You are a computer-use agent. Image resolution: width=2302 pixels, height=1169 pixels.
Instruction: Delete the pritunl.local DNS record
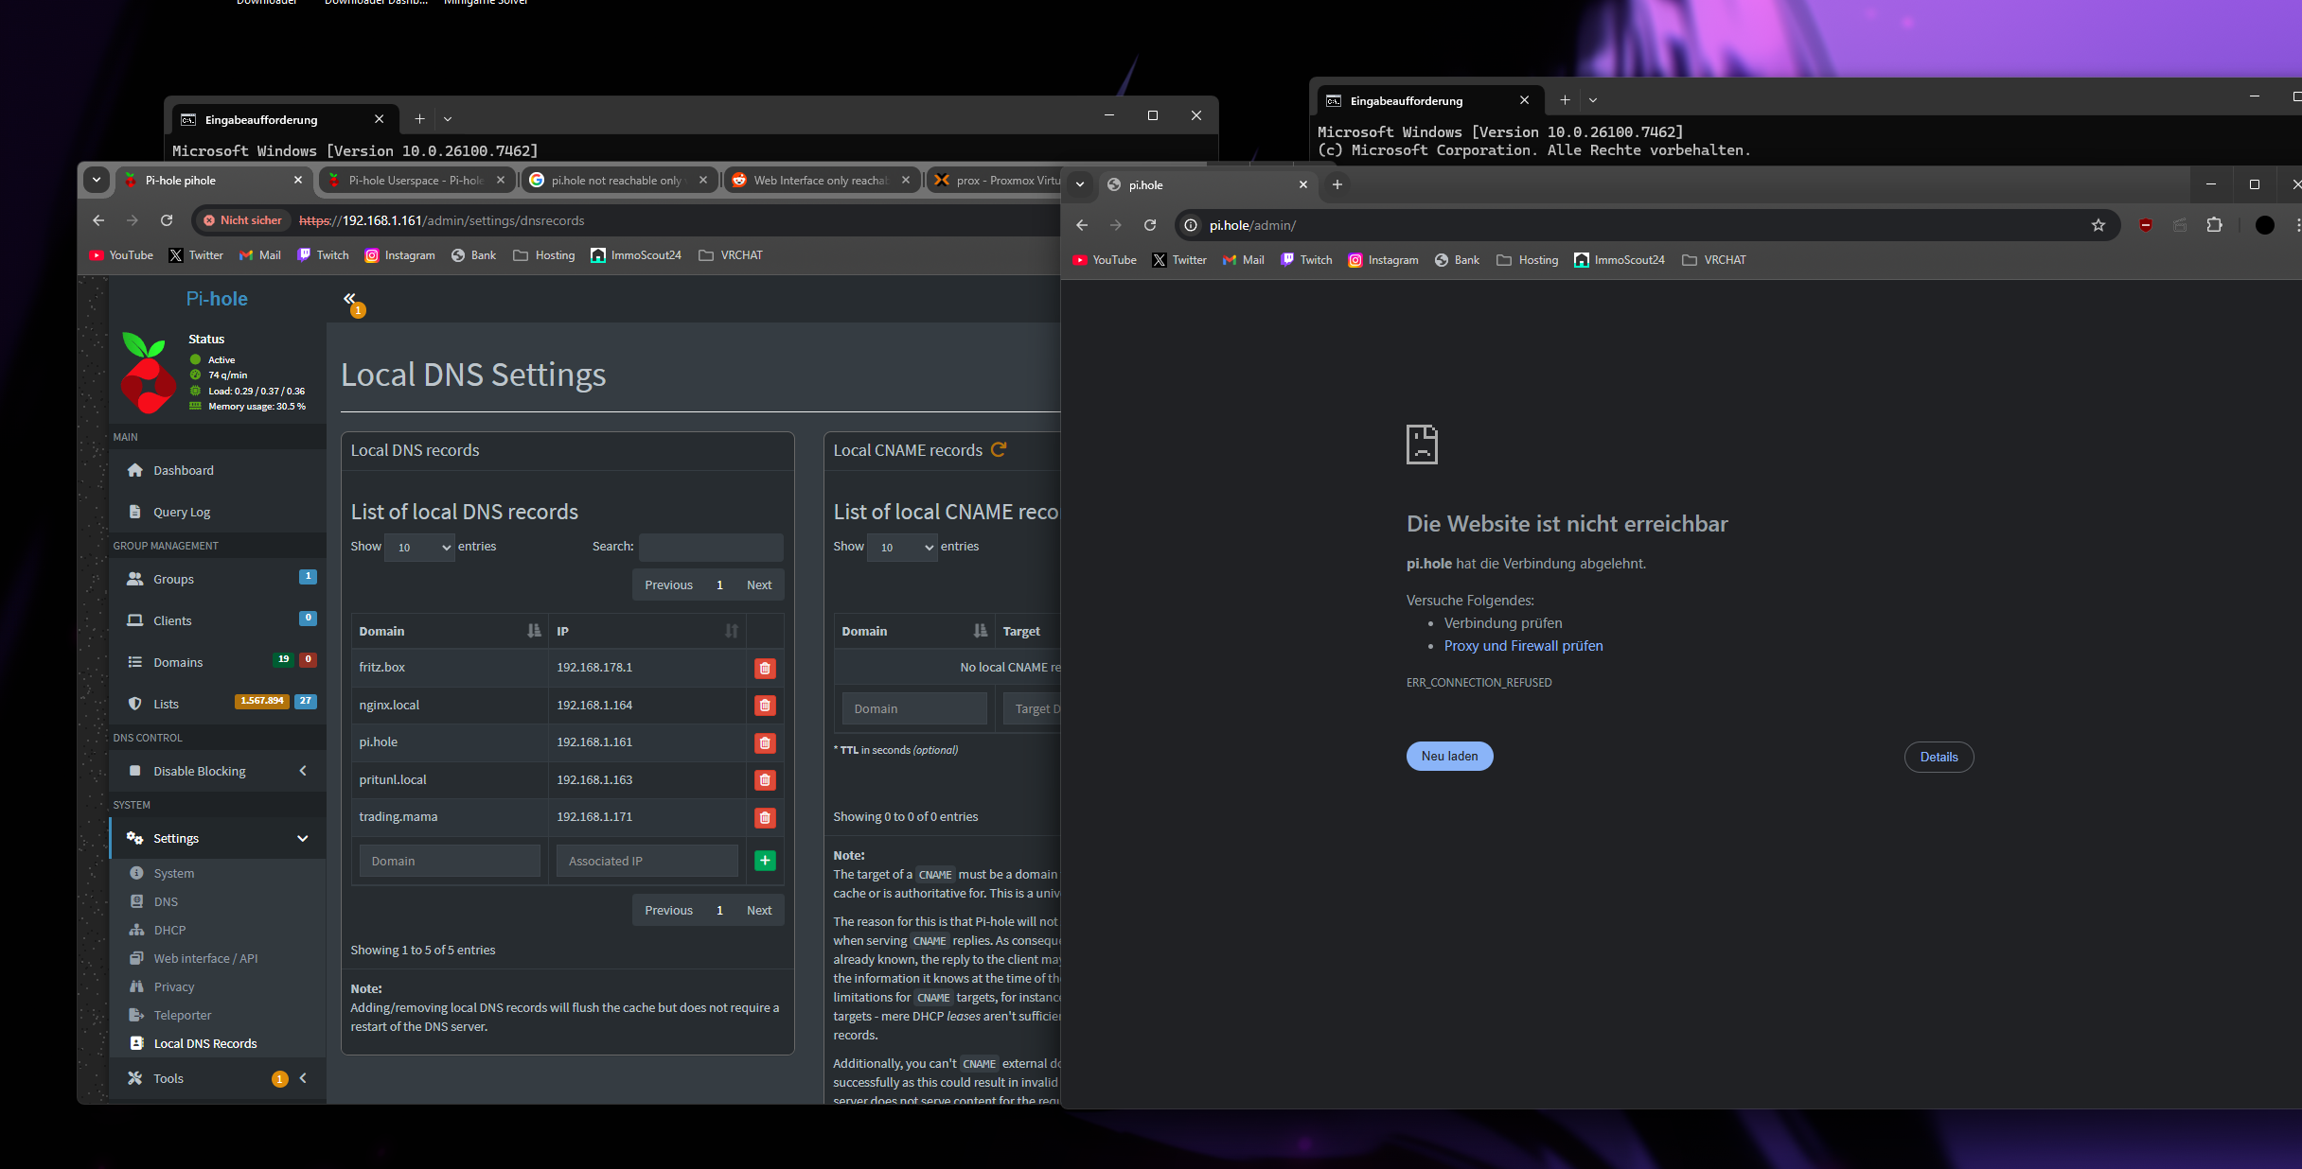click(x=765, y=780)
